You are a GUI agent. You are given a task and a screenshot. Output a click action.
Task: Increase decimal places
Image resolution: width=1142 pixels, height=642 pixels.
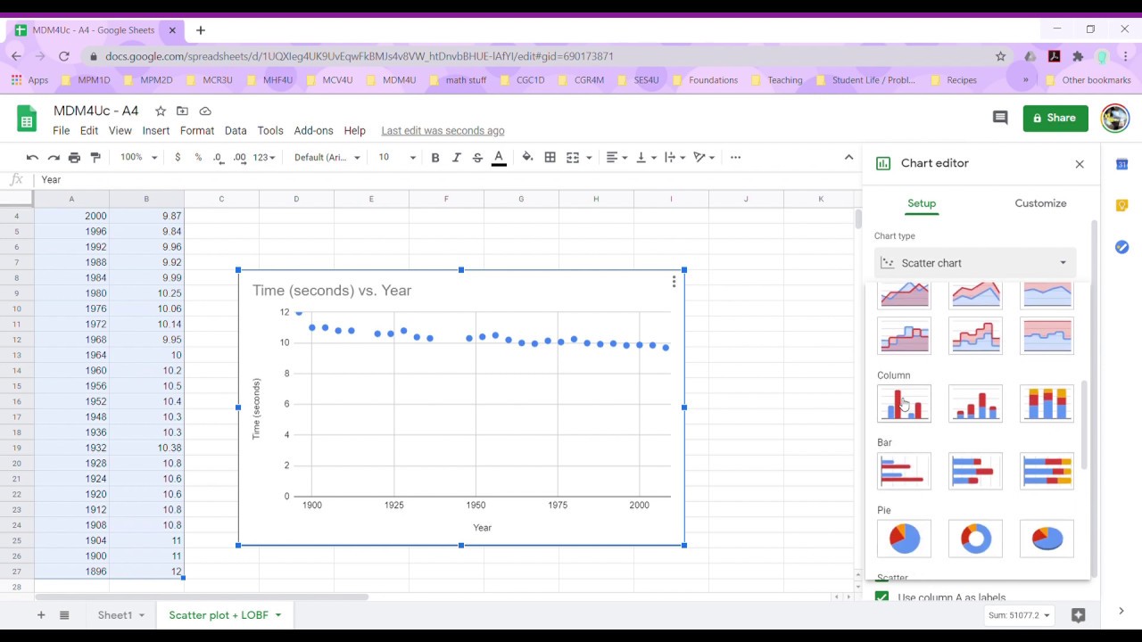pos(239,157)
